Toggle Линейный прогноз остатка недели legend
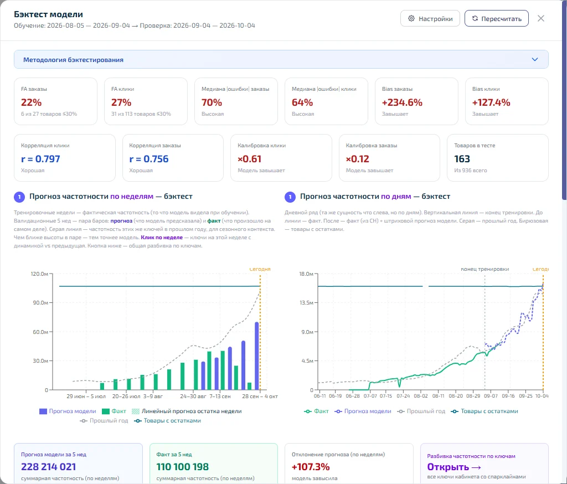567x484 pixels. [187, 411]
